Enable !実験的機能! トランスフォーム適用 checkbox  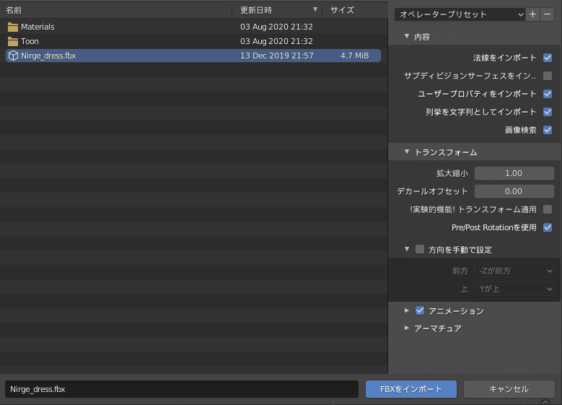point(548,209)
